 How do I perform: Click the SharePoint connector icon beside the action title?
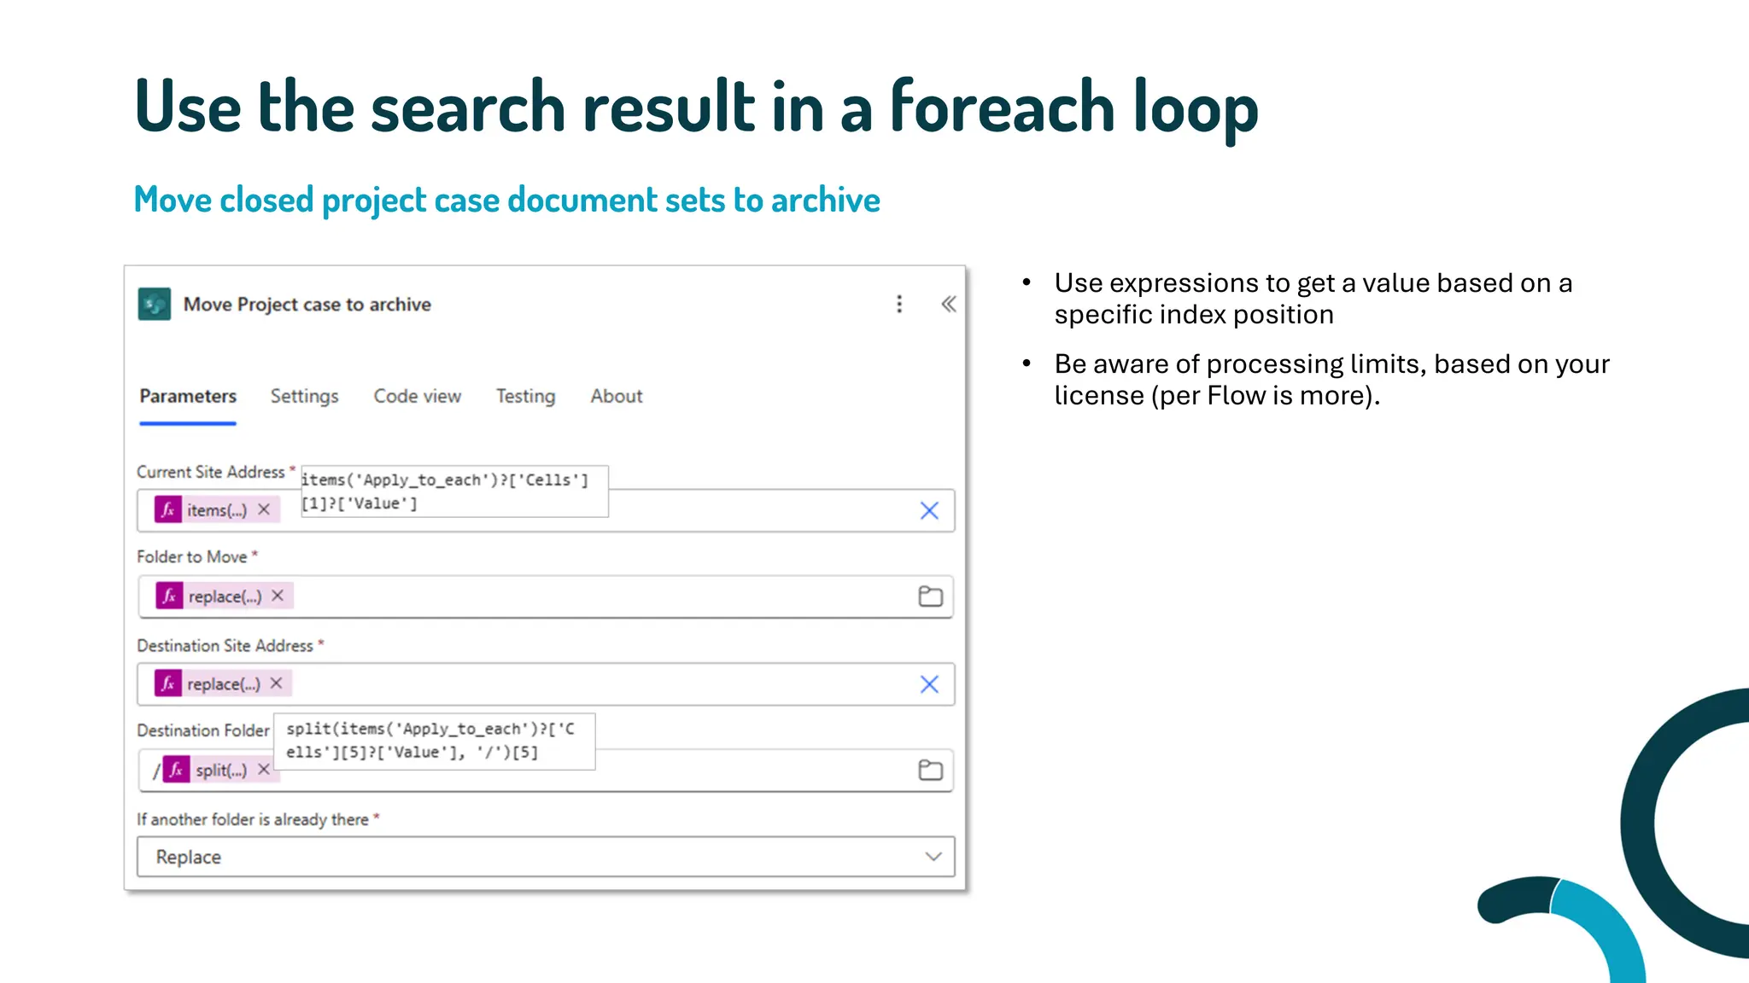pyautogui.click(x=155, y=304)
